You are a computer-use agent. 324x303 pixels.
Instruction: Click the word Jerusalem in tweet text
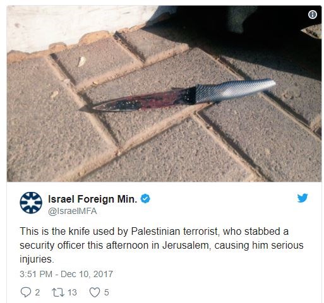(x=186, y=246)
